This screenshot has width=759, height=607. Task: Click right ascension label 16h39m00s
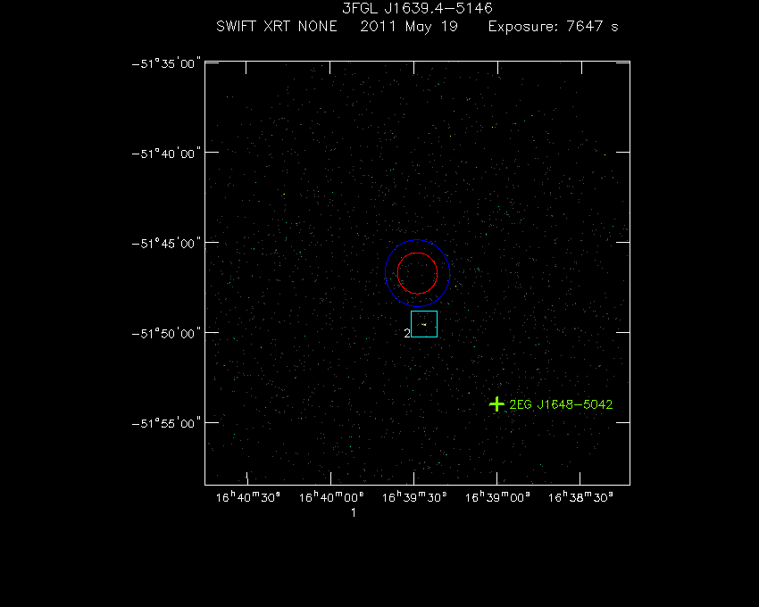tap(497, 497)
